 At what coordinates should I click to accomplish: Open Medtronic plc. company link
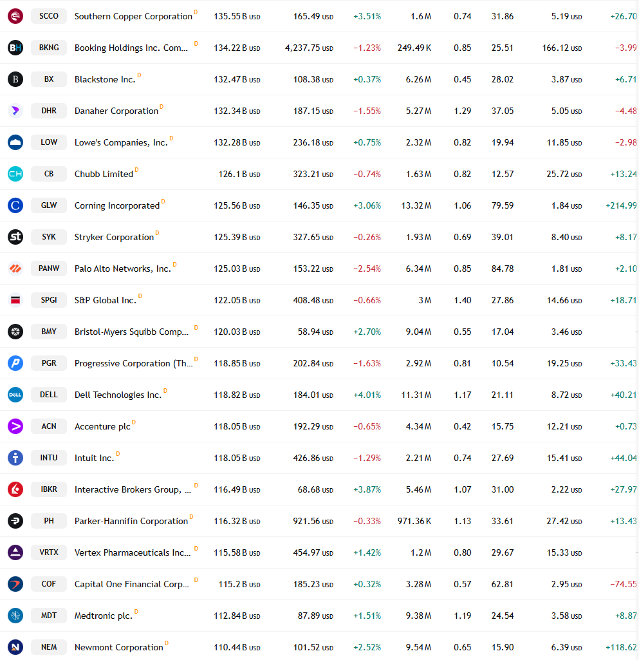(104, 616)
